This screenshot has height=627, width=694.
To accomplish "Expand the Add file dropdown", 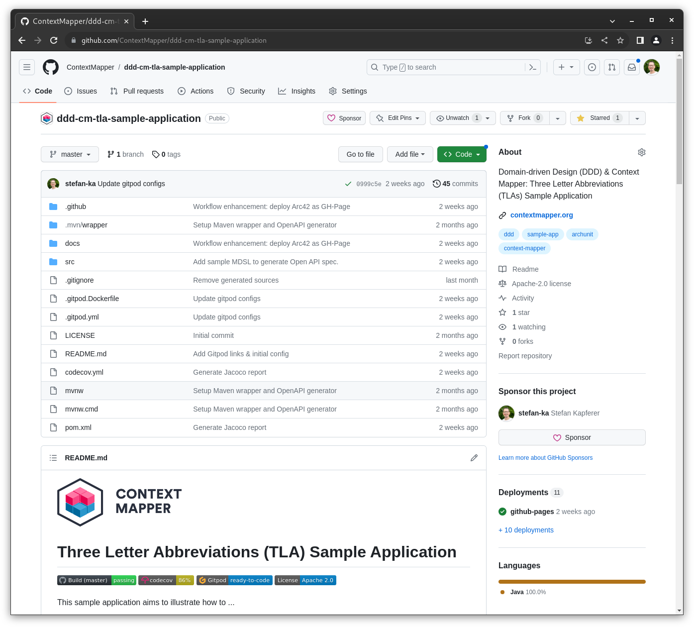I will 410,154.
